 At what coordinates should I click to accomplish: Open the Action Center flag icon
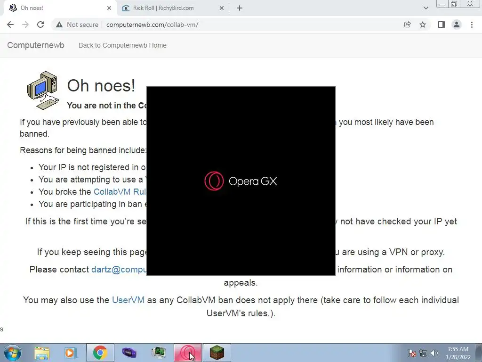tap(412, 353)
